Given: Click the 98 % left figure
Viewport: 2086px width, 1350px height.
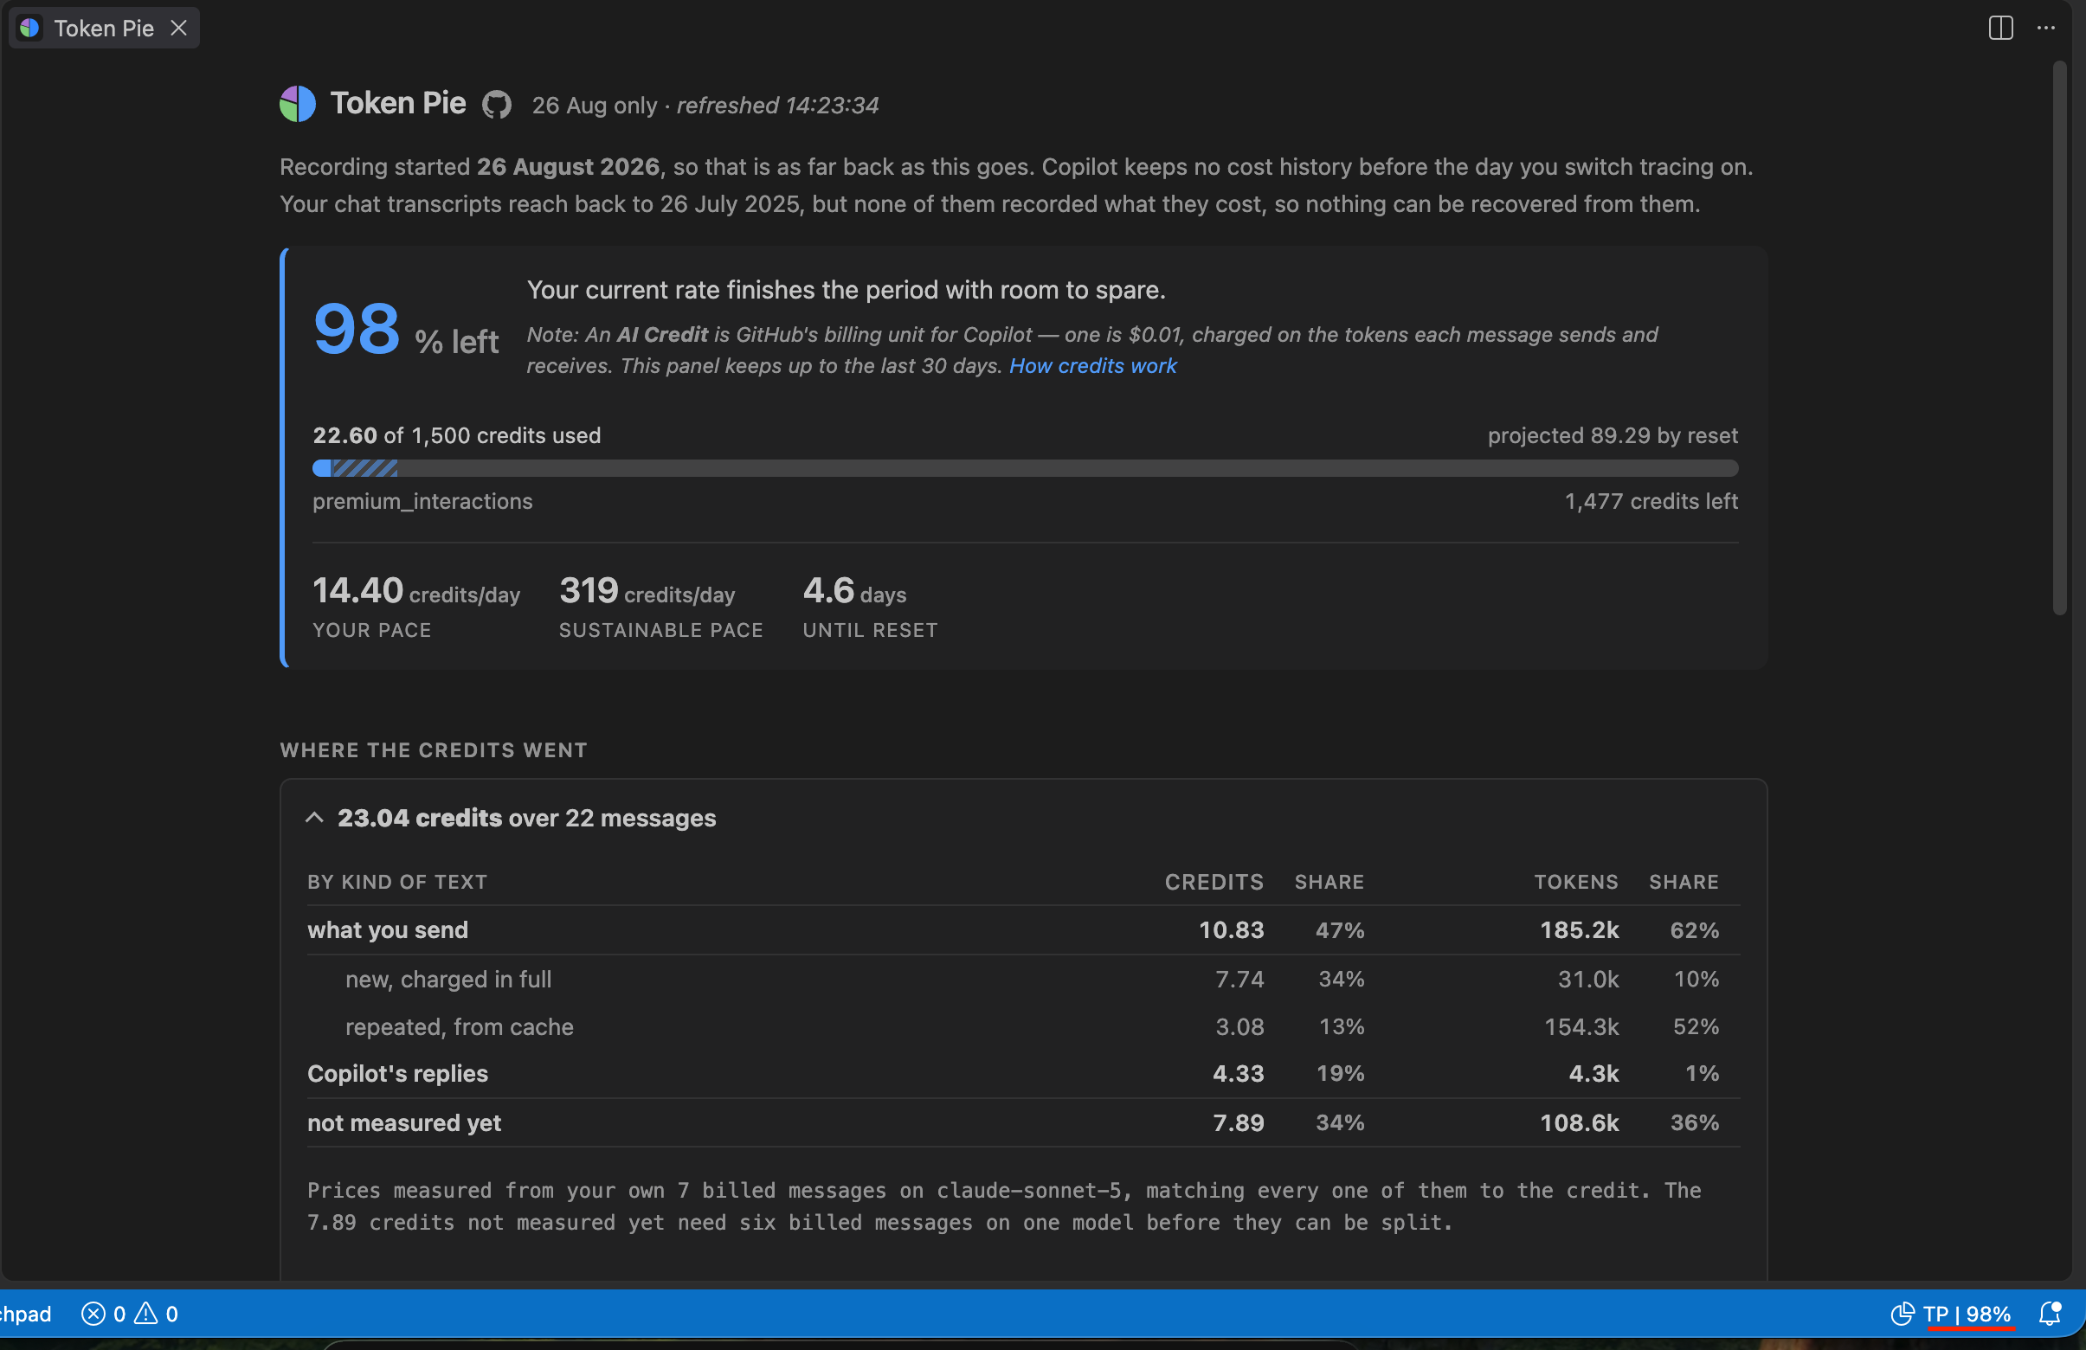Looking at the screenshot, I should 406,330.
